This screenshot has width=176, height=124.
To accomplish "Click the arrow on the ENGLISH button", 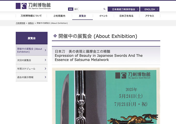I will [157, 9].
